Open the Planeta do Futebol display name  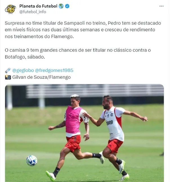tap(38, 6)
